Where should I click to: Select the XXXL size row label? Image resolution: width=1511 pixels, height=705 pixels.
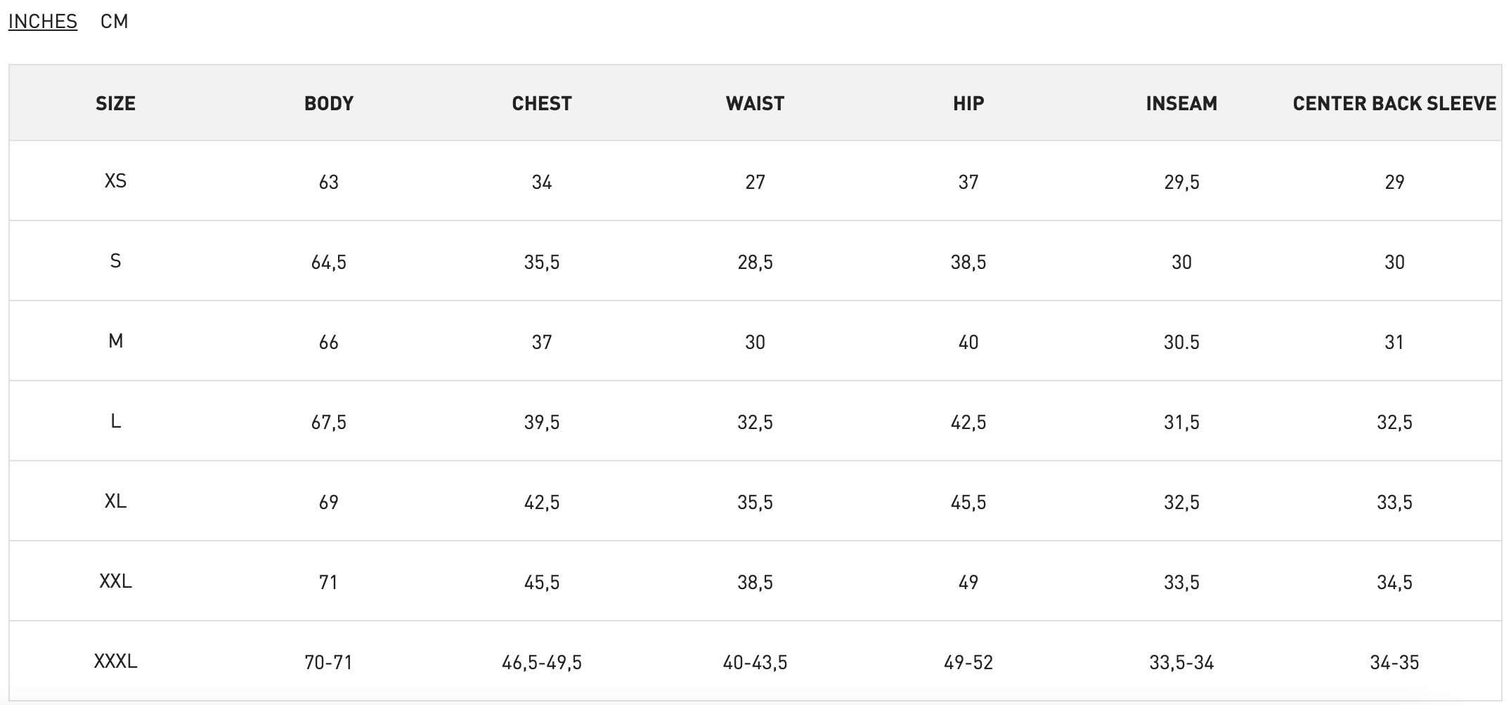point(116,661)
